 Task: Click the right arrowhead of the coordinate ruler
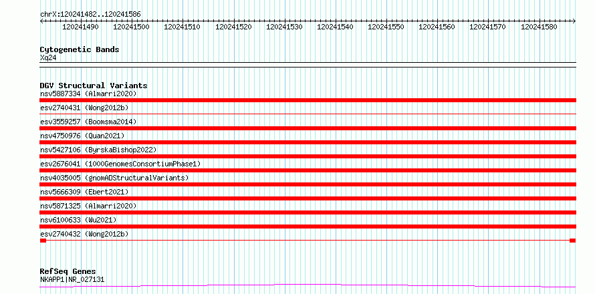point(574,21)
